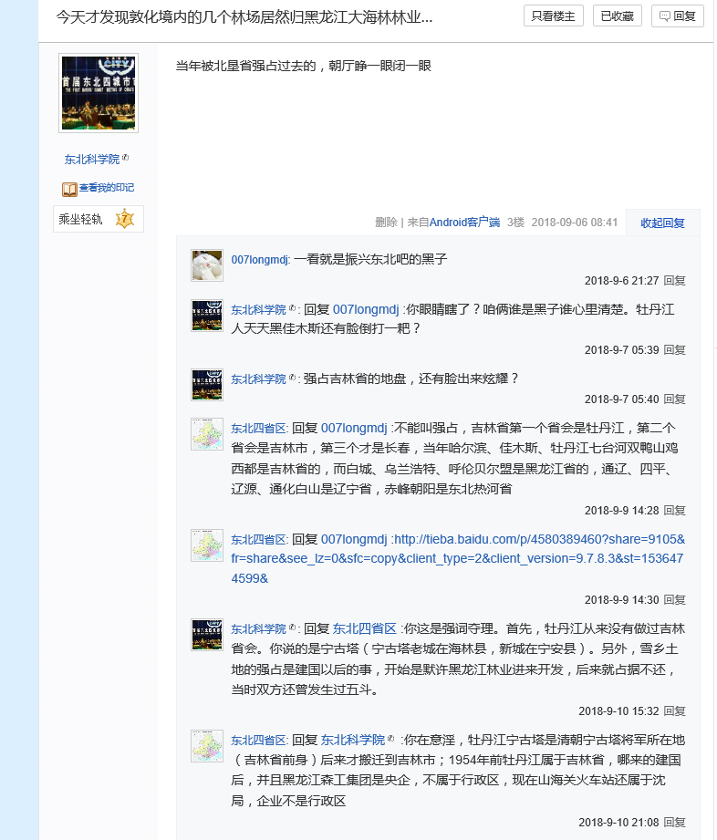Open 007longmdj's cat avatar icon
The height and width of the screenshot is (840, 717).
pyautogui.click(x=207, y=265)
